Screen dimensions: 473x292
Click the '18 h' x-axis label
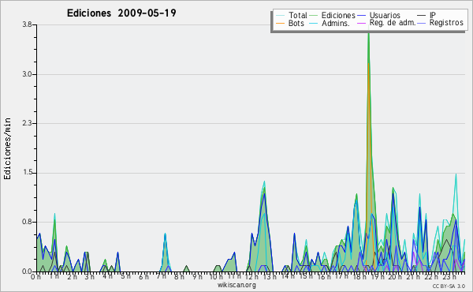359,277
